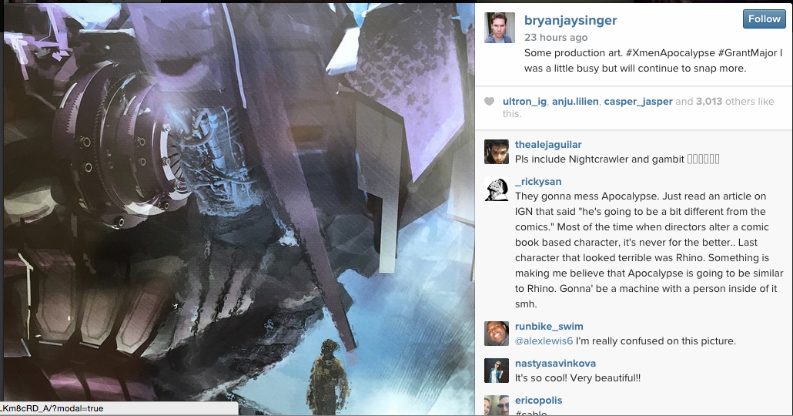Open runbike_swim username link
Screen dimensions: 793x416
(549, 327)
